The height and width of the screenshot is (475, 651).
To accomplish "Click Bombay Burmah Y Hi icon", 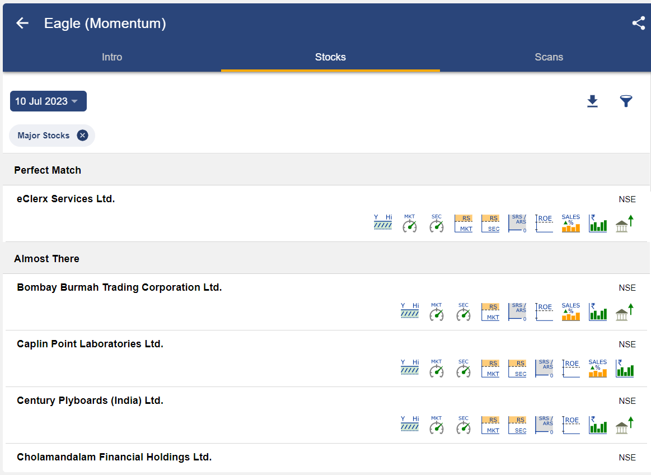I will pyautogui.click(x=410, y=311).
